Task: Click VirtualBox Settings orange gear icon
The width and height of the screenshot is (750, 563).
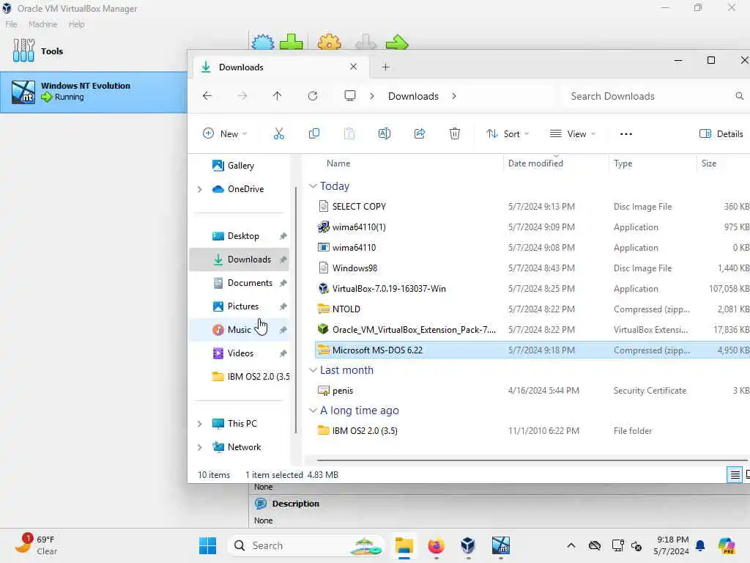Action: click(329, 42)
